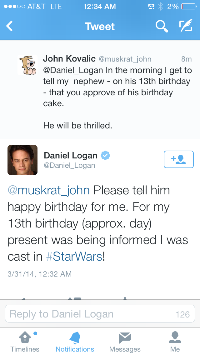The image size is (200, 355).
Task: Tap the Bluetooth status bar icon
Action: [x=161, y=6]
